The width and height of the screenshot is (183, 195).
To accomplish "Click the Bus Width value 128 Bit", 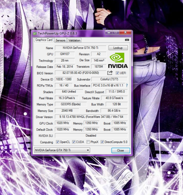I will click(x=117, y=104).
